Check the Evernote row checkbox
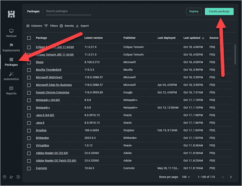242x186 pixels. (29, 168)
